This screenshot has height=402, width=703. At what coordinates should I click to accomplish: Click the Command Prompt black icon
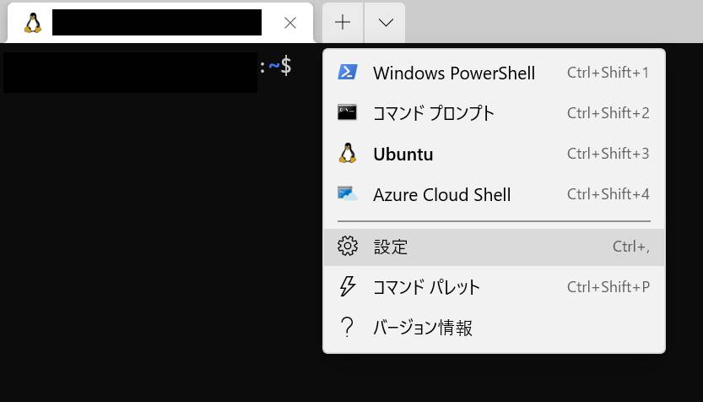click(347, 113)
